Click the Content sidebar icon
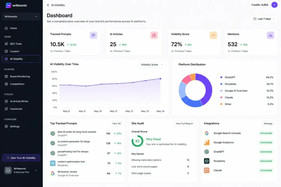281x187 pixels. tap(6, 51)
